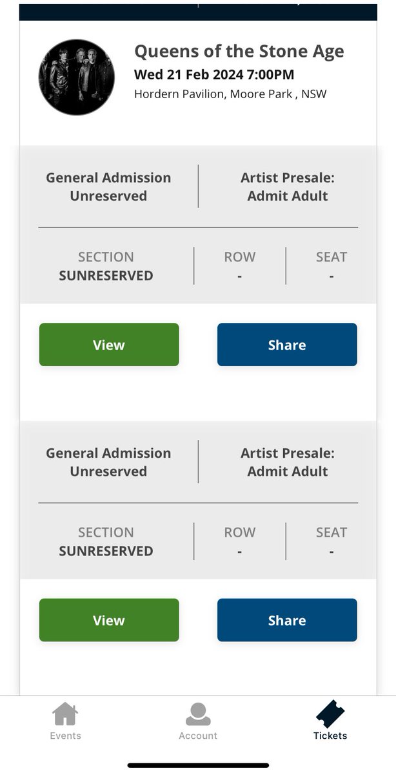View the first General Admission ticket
This screenshot has width=396, height=775.
click(109, 345)
